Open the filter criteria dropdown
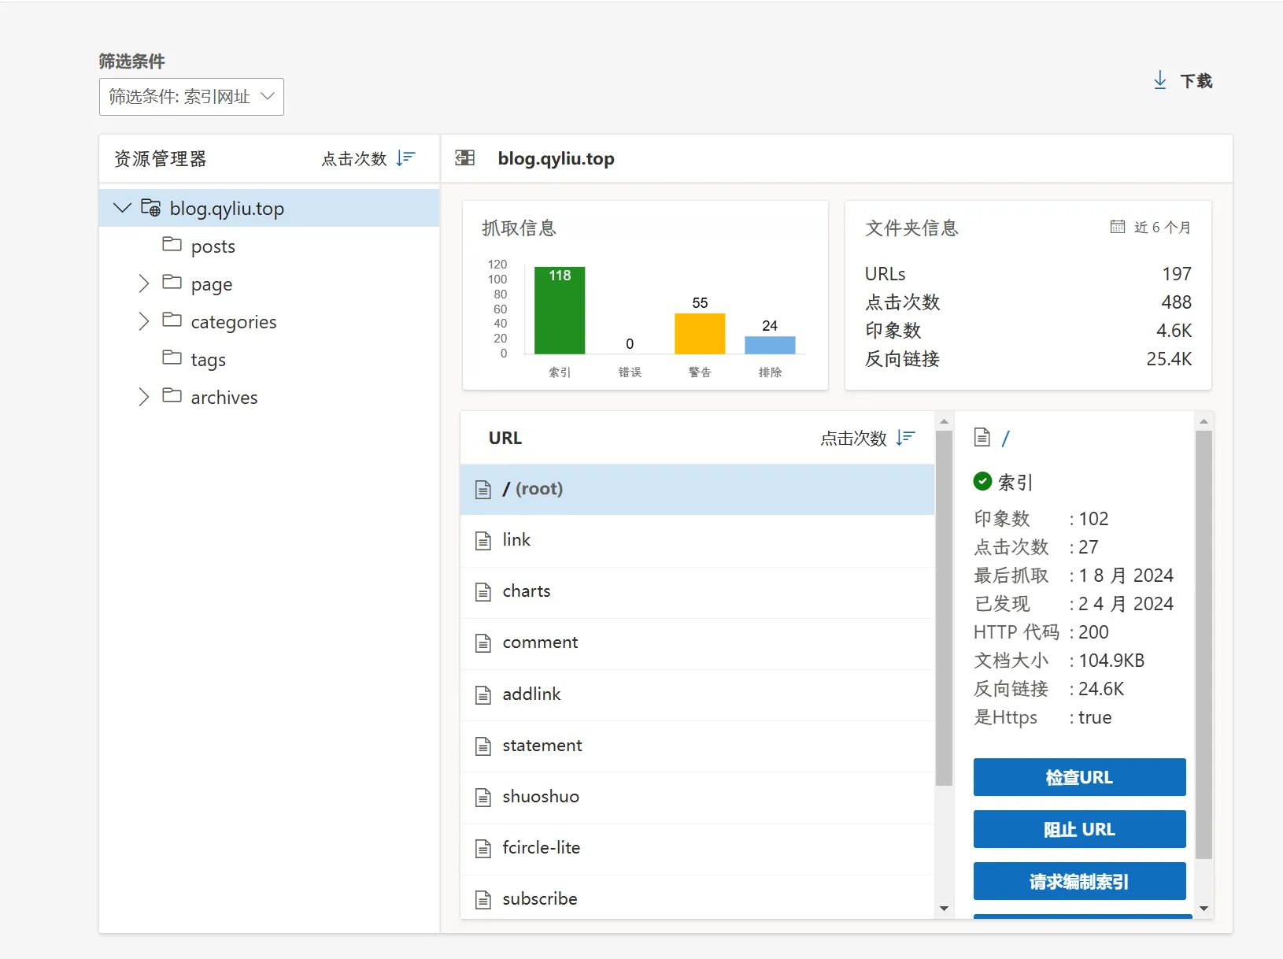 click(x=191, y=97)
